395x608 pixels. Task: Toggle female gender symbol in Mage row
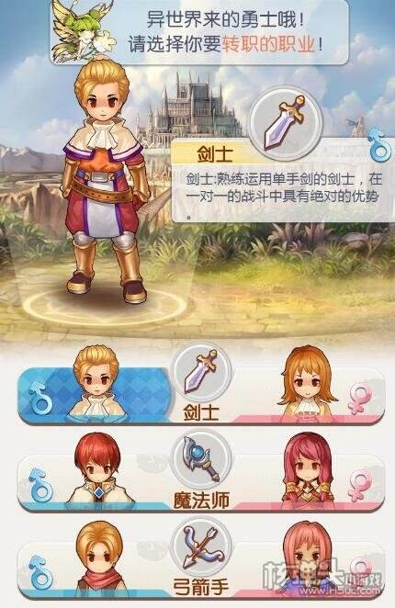(359, 486)
